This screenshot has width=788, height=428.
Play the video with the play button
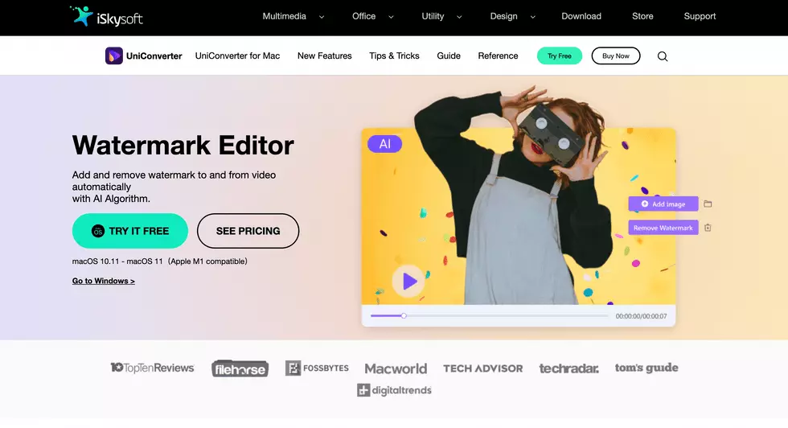click(x=408, y=281)
